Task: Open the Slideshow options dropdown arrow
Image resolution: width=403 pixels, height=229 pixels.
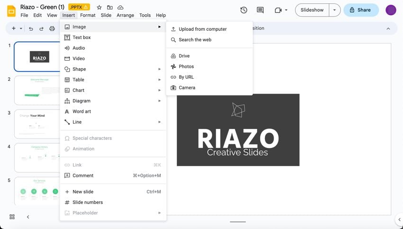Action: (x=335, y=10)
